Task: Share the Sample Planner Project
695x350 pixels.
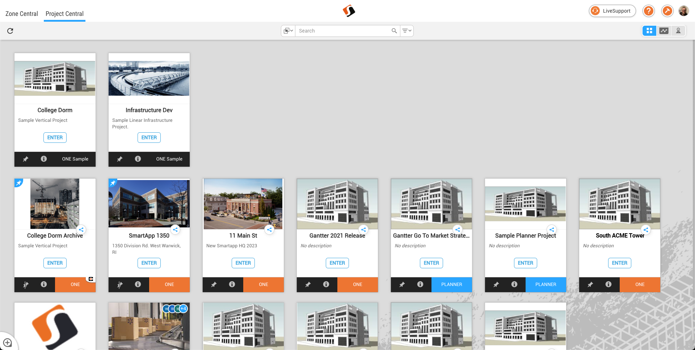Action: tap(552, 230)
